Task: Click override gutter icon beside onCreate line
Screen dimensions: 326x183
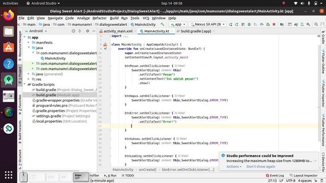Action: click(105, 49)
